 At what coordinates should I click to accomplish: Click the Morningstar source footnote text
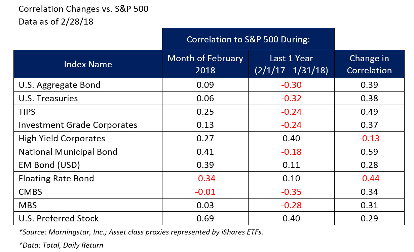(x=141, y=232)
